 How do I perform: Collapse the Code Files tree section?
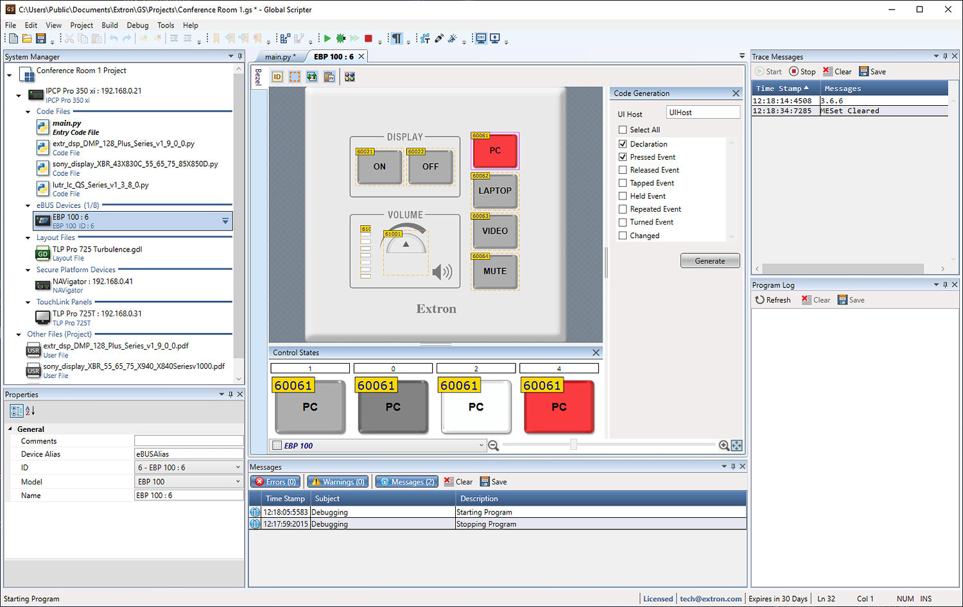tap(28, 112)
